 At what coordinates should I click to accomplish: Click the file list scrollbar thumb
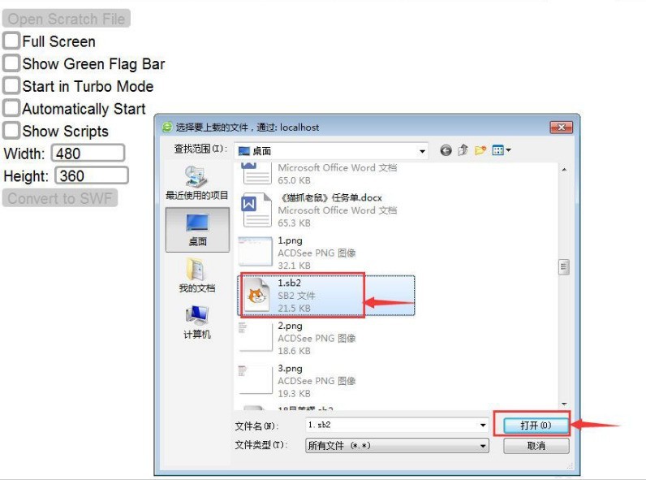click(563, 267)
